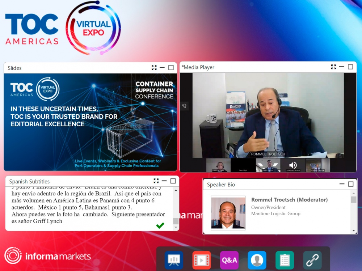
Task: Click the subtitle line starting 'más volumen en América'
Action: pos(83,200)
